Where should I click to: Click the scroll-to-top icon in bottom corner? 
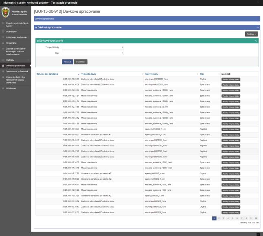(x=258, y=234)
